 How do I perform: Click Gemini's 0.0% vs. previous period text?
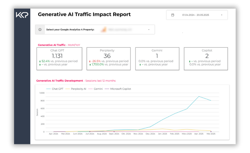[156, 61]
